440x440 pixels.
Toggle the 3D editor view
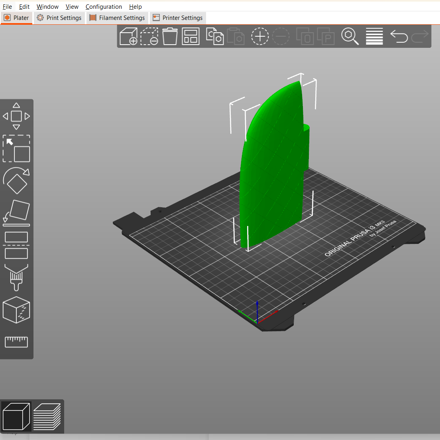pyautogui.click(x=16, y=416)
